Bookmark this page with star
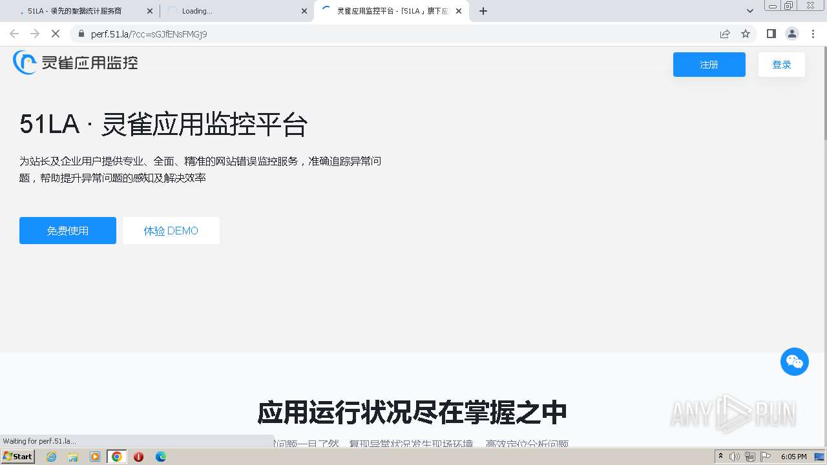This screenshot has width=827, height=465. pyautogui.click(x=746, y=34)
